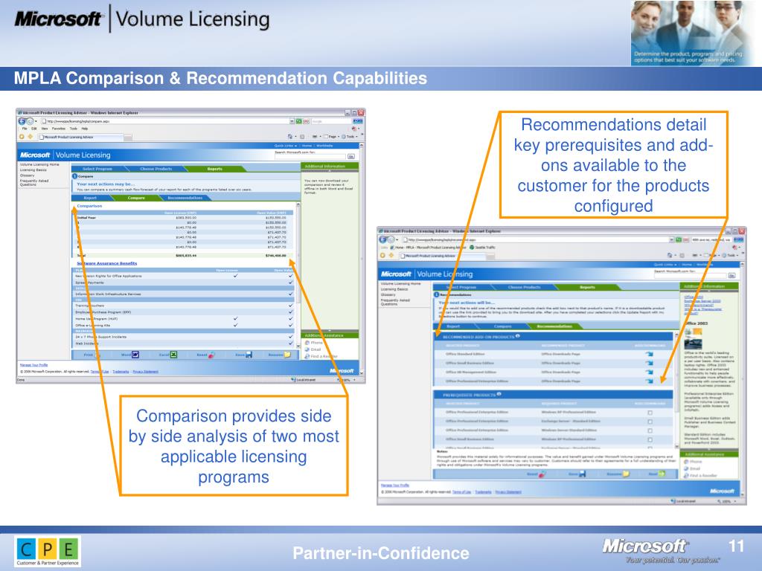The image size is (762, 571).
Task: Click the refresh icon in the Compare window address bar
Action: (x=299, y=121)
